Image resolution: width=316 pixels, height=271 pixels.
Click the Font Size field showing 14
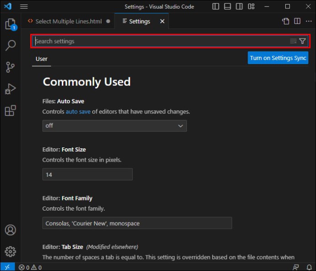(87, 174)
